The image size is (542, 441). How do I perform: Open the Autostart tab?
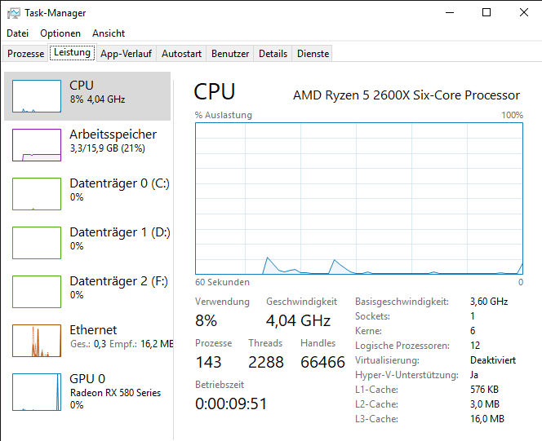[x=181, y=54]
